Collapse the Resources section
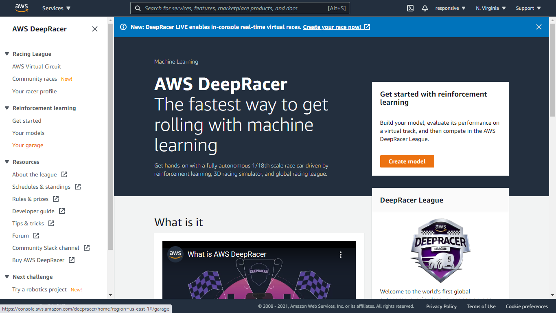Image resolution: width=556 pixels, height=313 pixels. [7, 162]
